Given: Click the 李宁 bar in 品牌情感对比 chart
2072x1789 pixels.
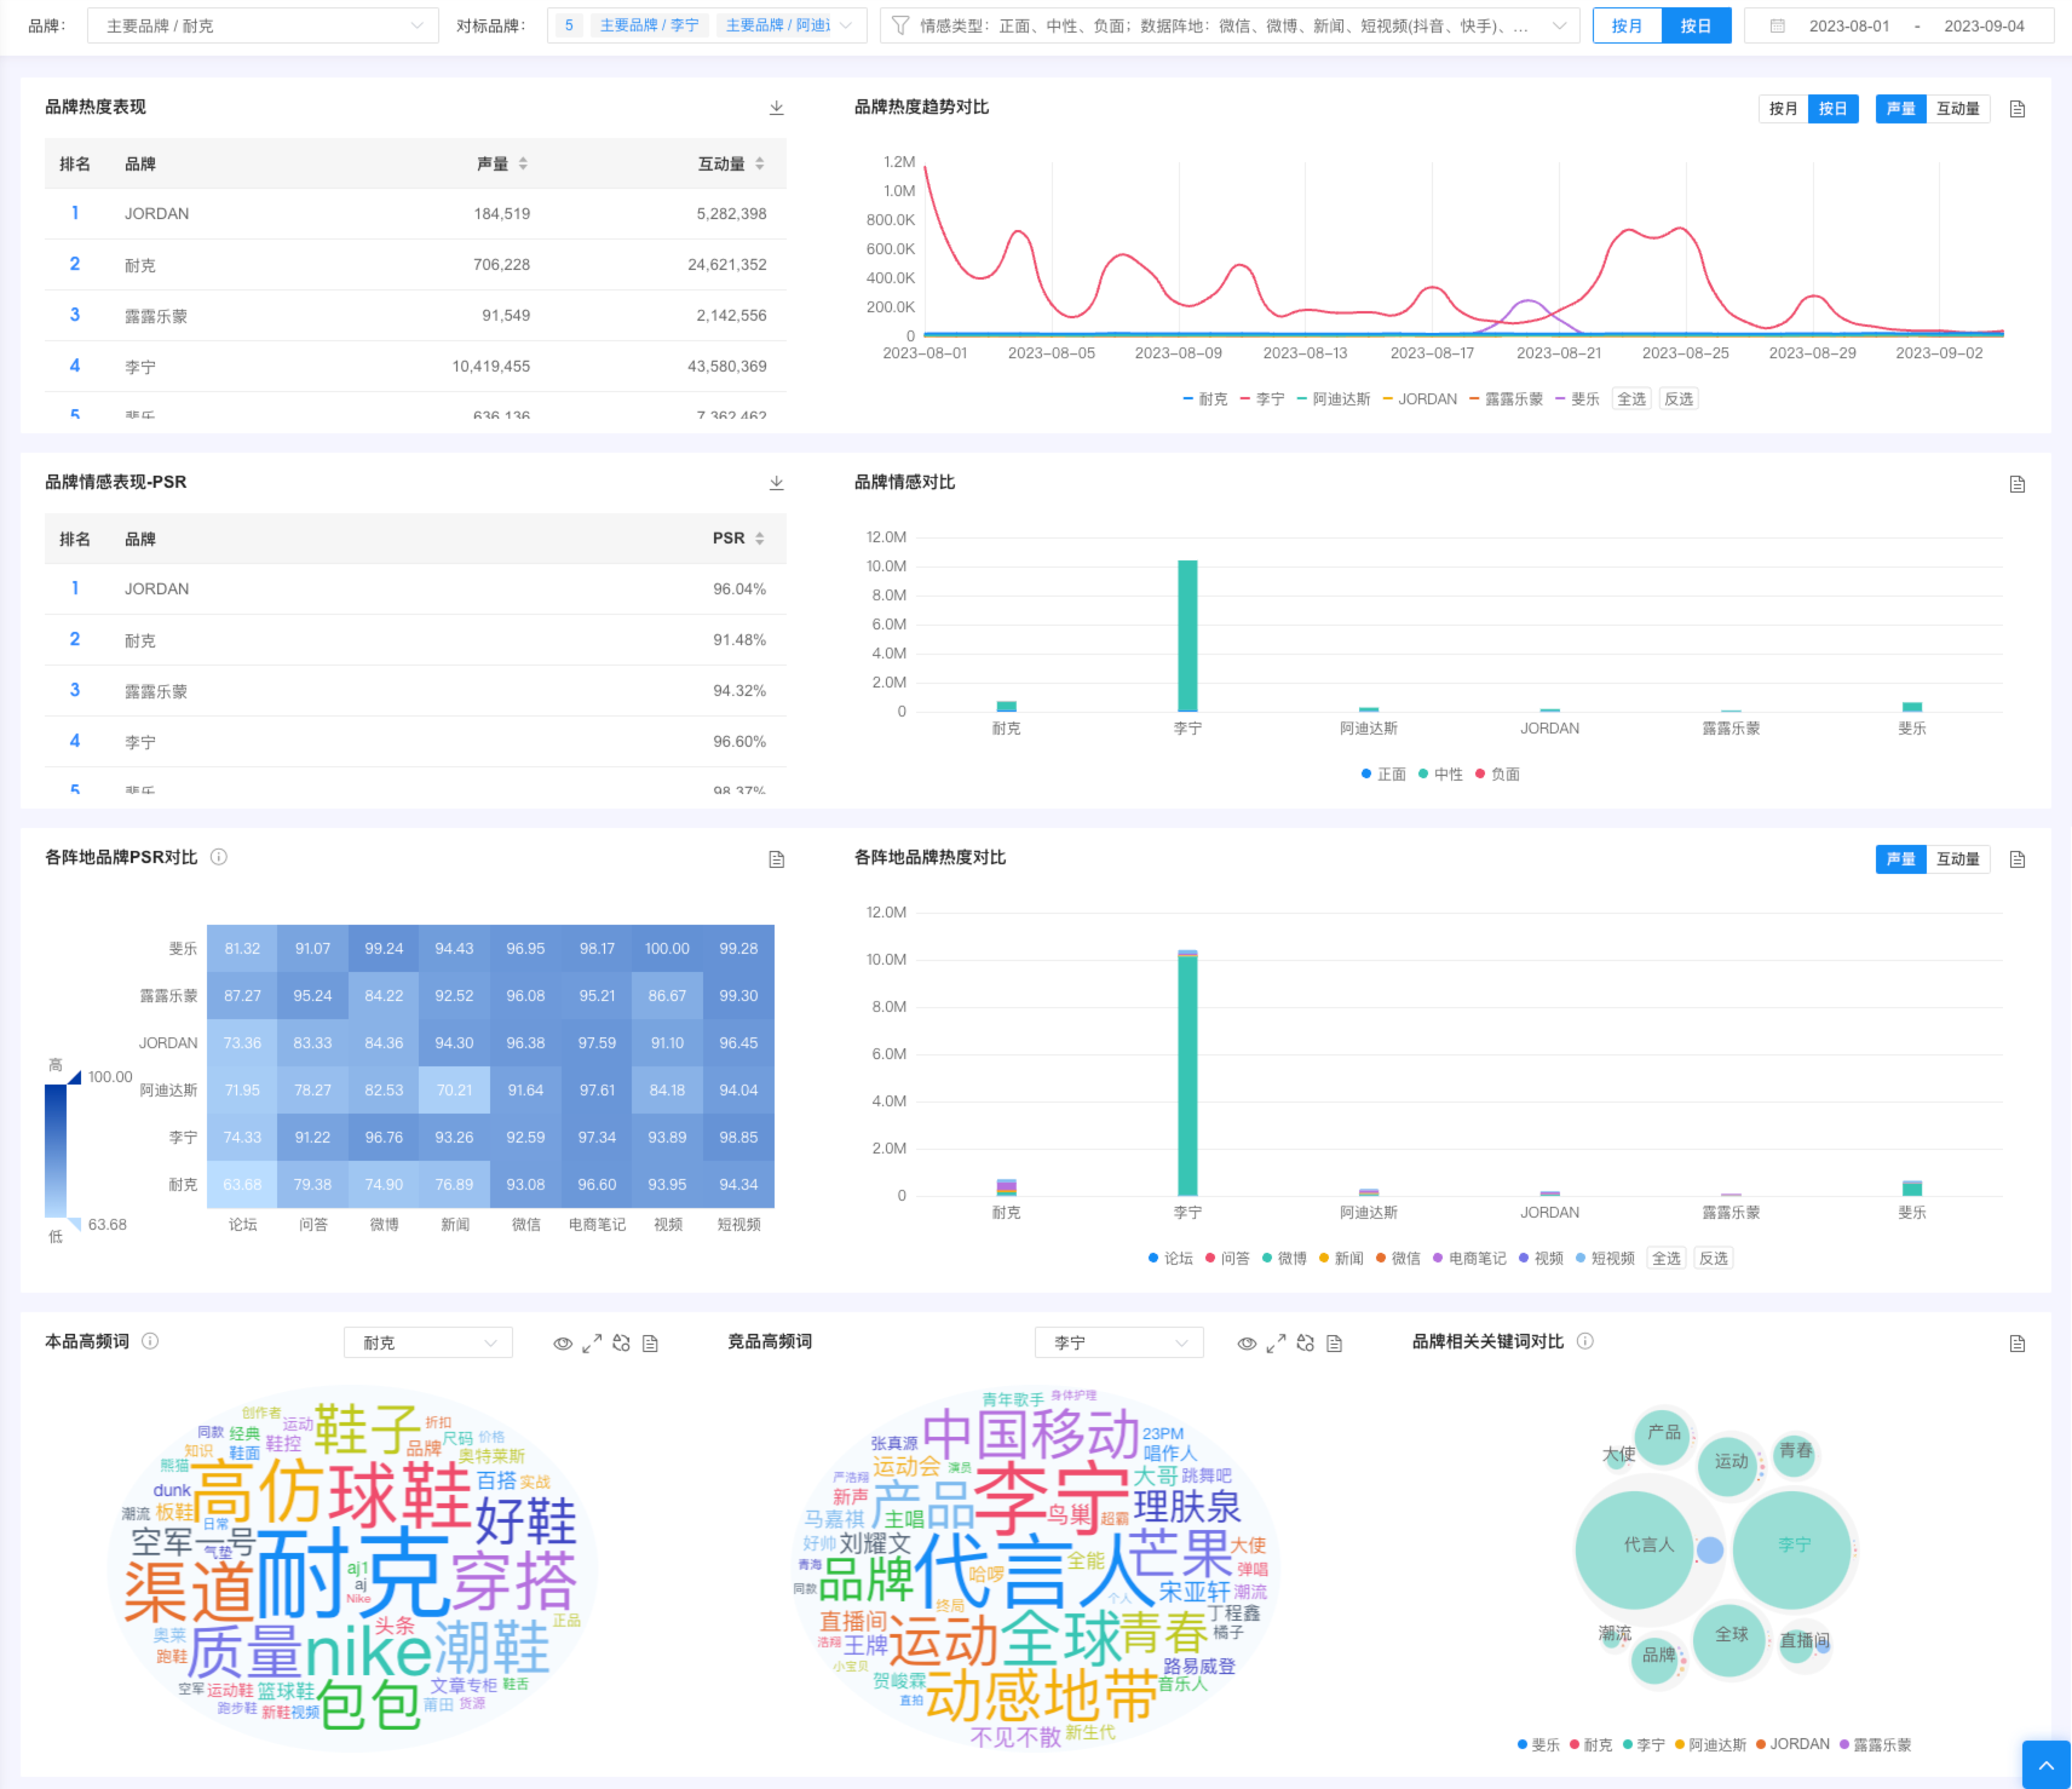Looking at the screenshot, I should (x=1187, y=636).
